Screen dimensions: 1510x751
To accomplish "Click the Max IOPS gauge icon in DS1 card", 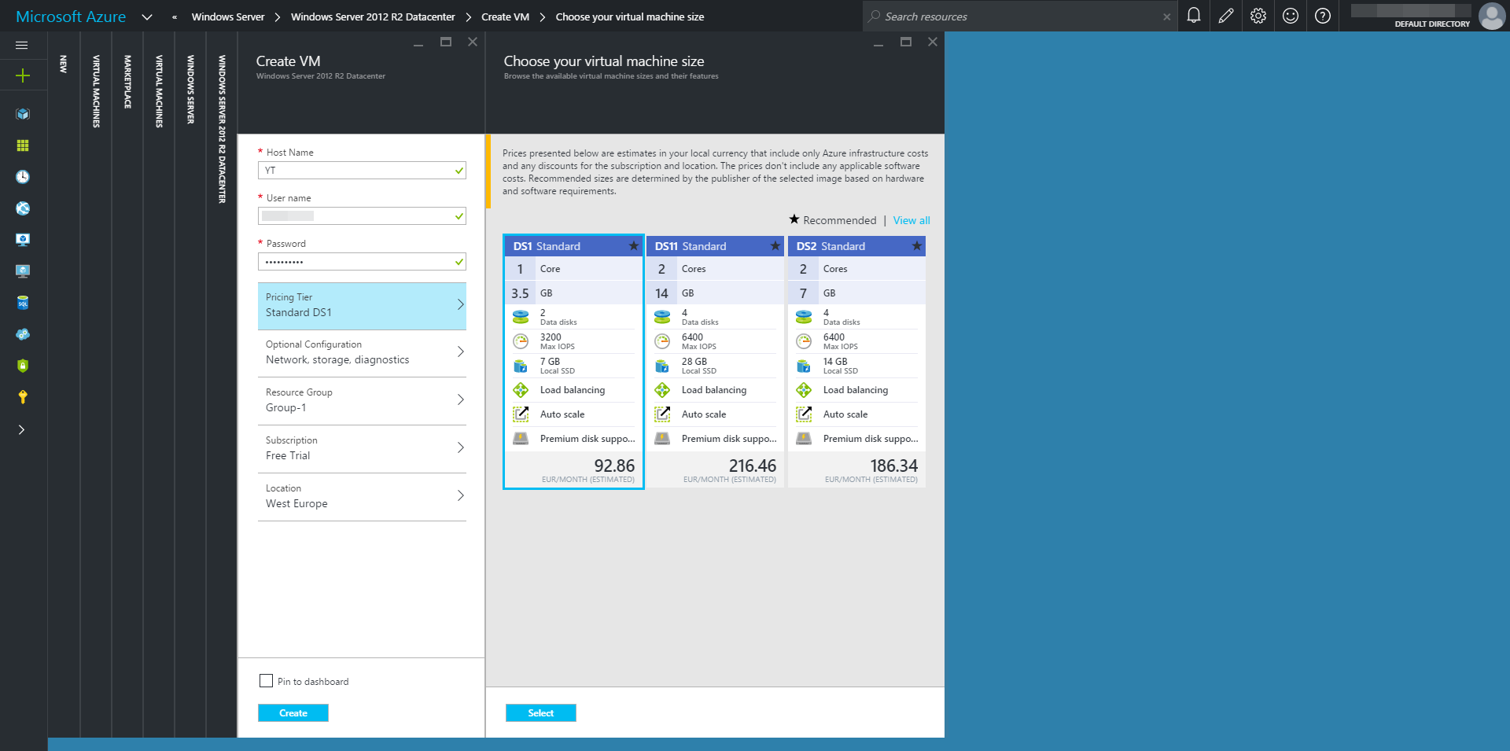I will (521, 341).
